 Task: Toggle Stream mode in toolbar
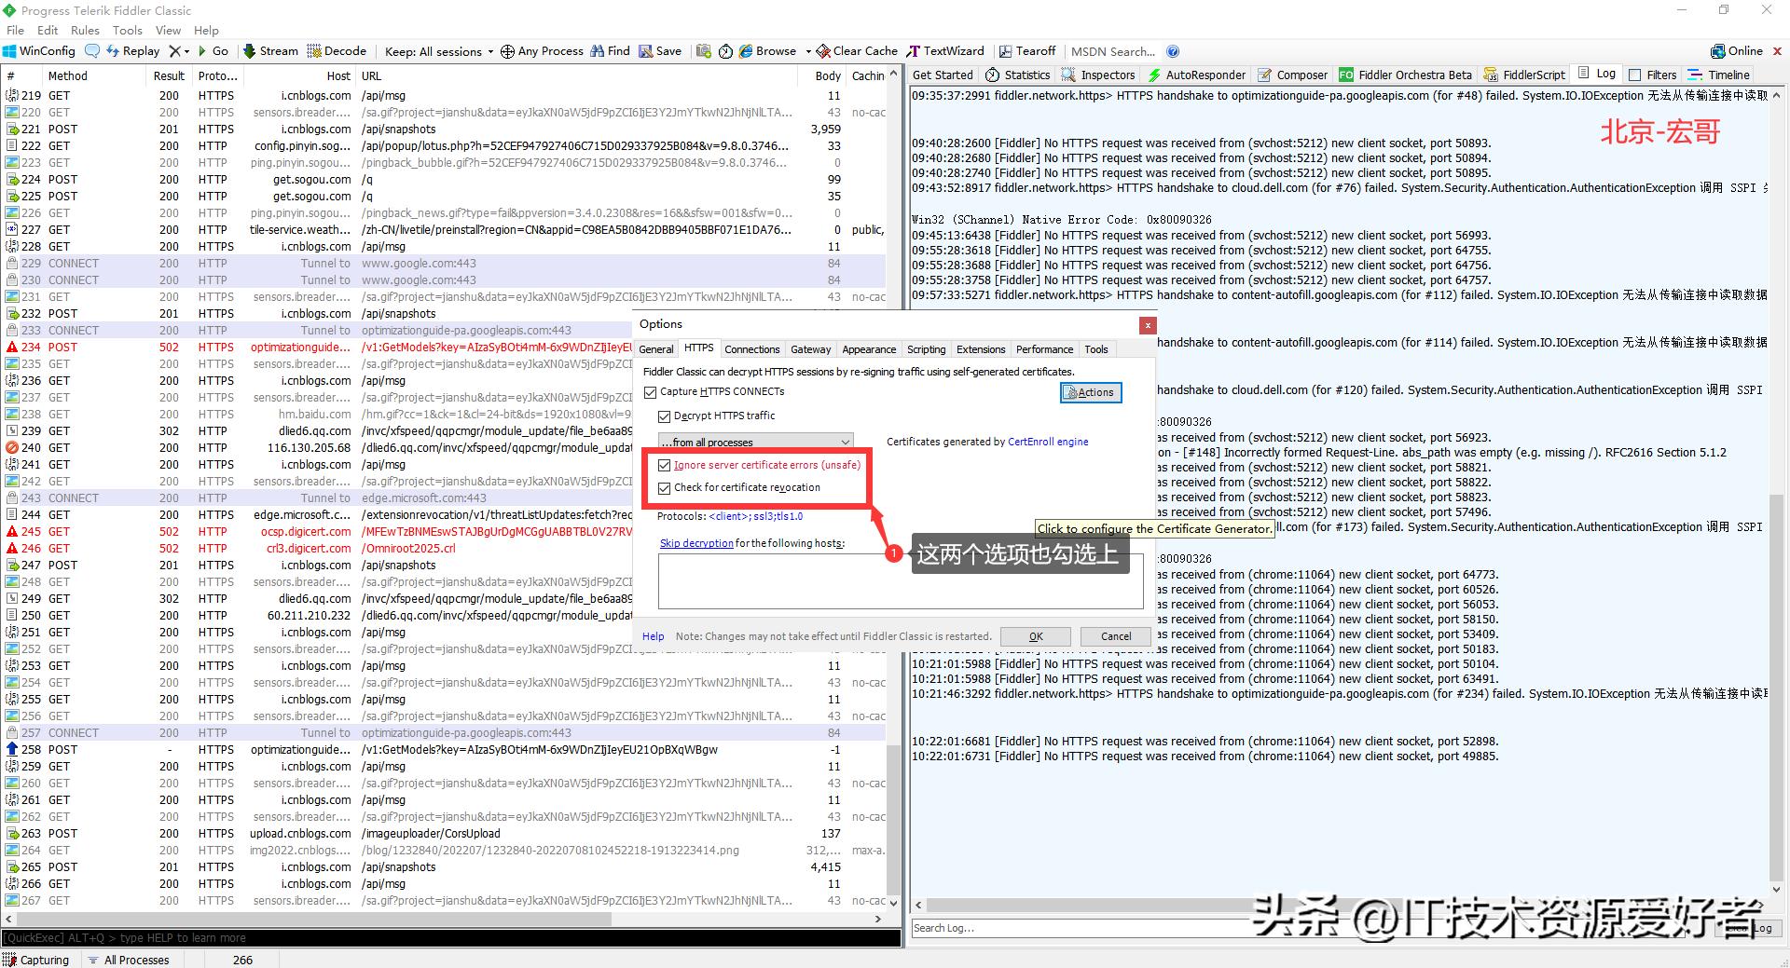coord(270,51)
